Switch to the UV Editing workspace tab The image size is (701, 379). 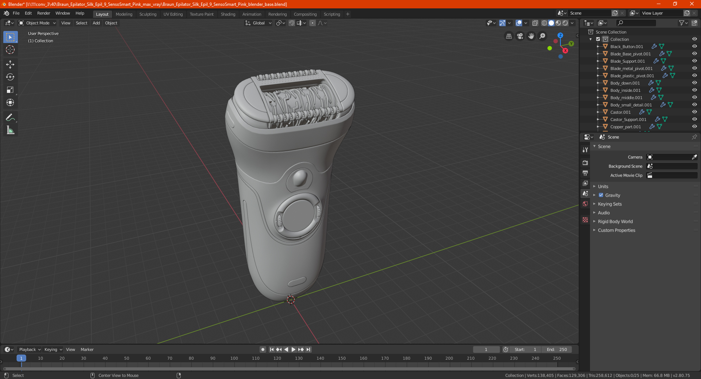(173, 14)
